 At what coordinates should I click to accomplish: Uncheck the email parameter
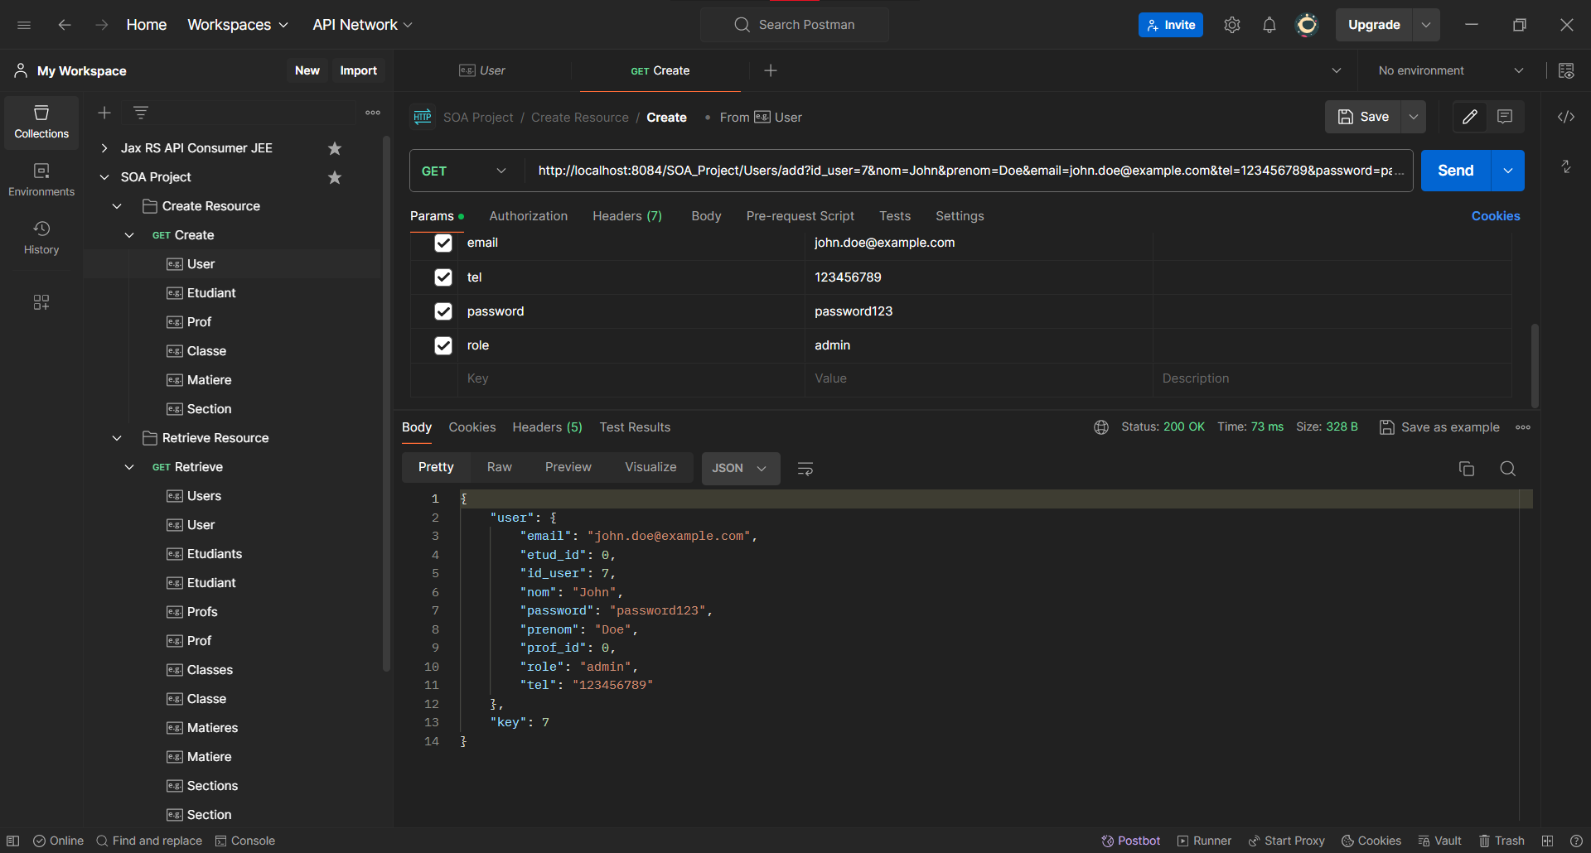tap(443, 243)
